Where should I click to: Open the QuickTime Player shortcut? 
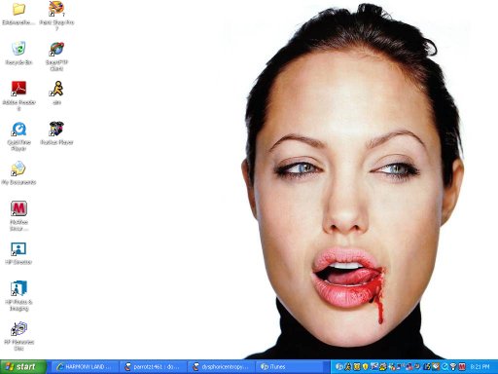point(18,129)
